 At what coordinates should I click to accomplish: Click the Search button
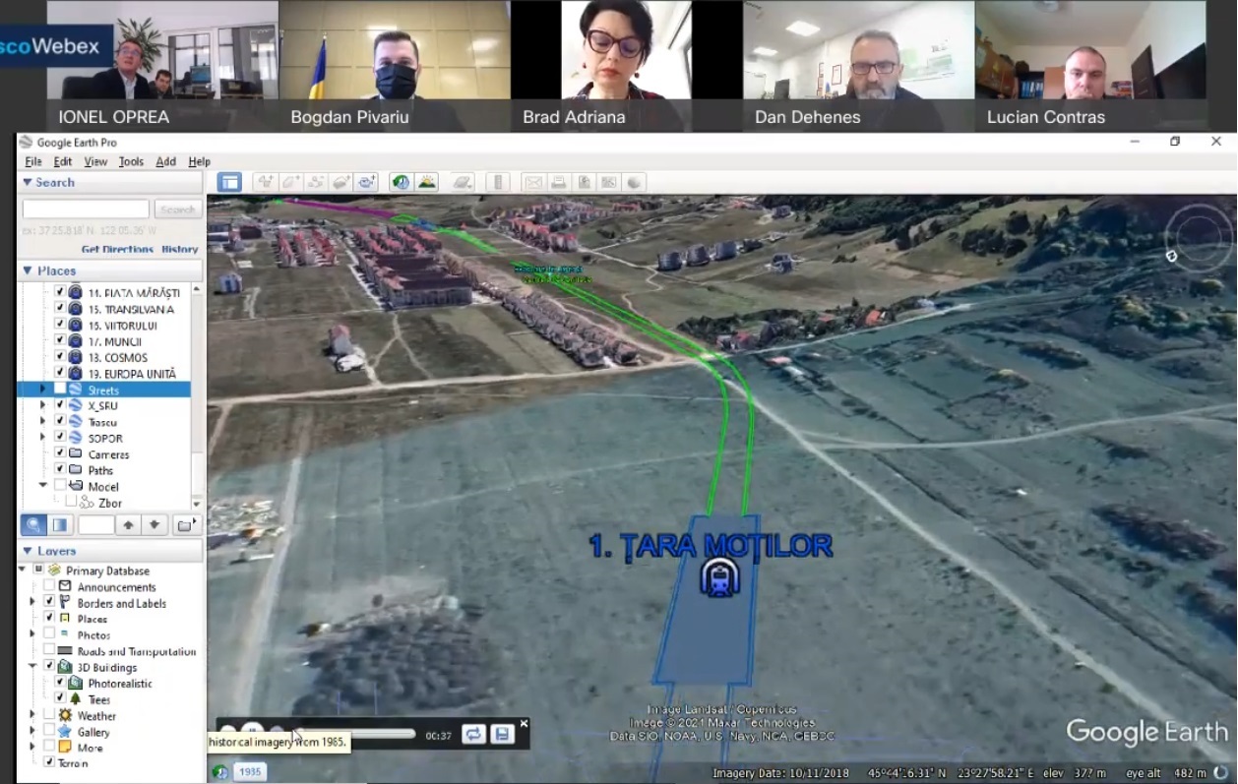point(178,210)
